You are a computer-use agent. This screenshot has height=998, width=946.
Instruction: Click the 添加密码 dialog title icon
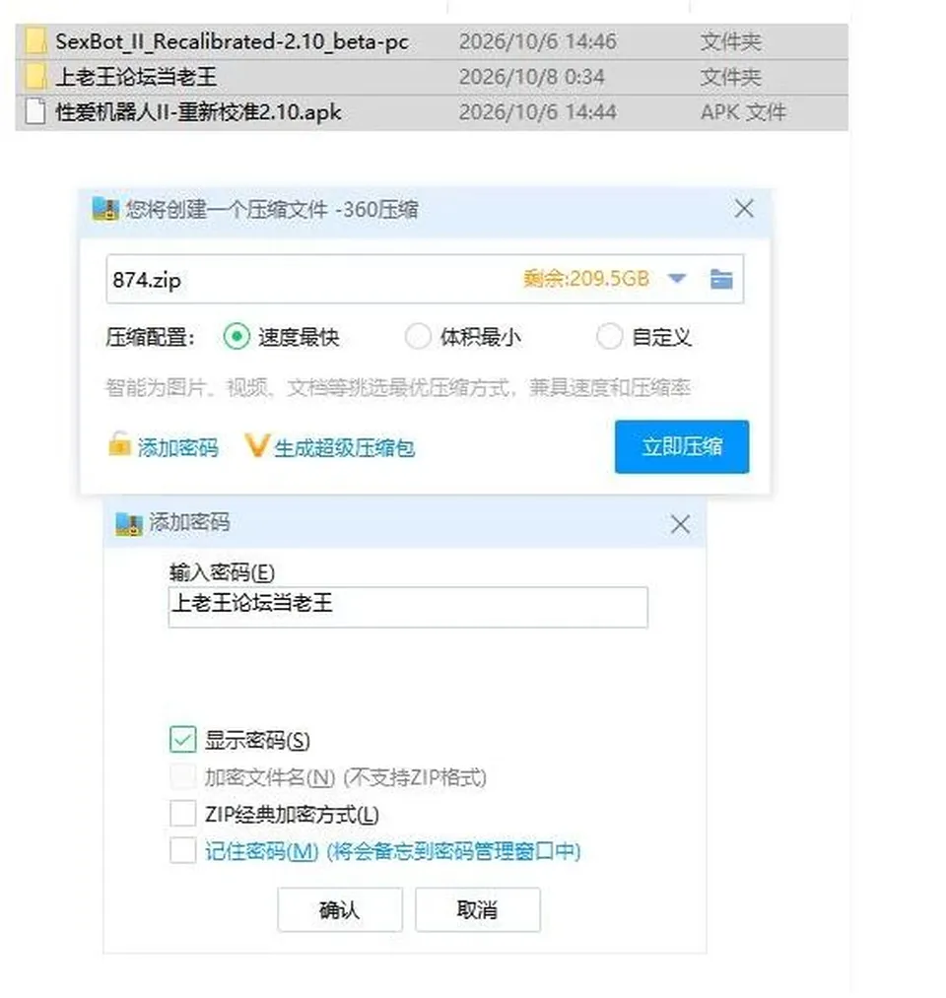pyautogui.click(x=128, y=524)
